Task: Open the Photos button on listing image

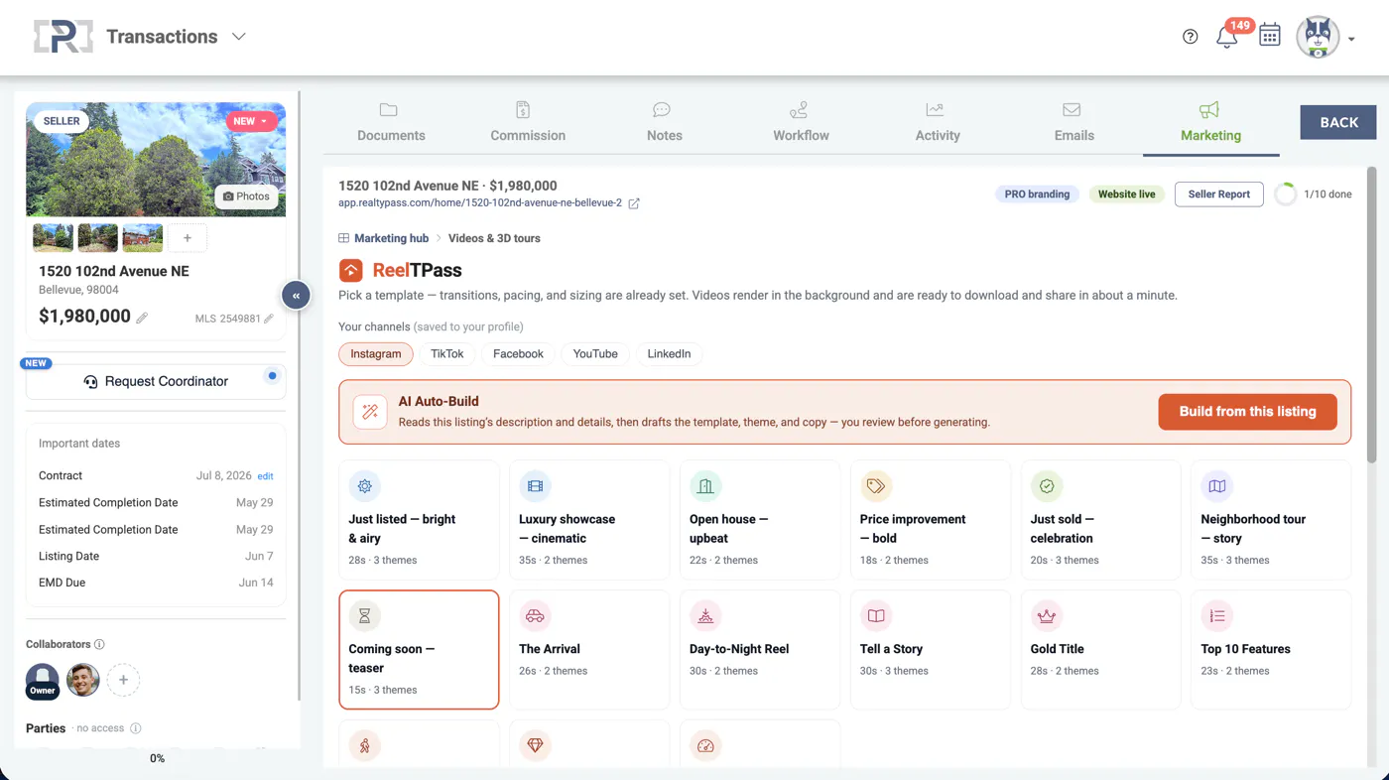Action: (x=246, y=196)
